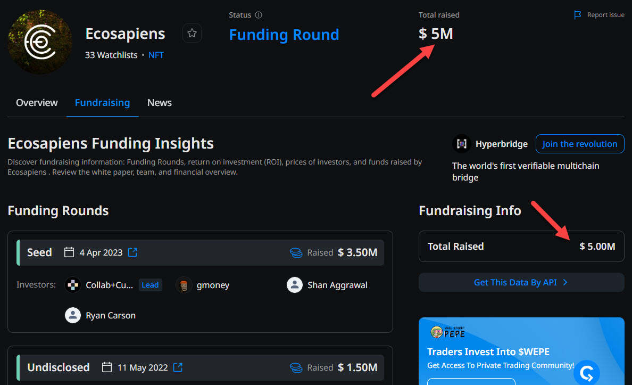Click the header Total raised $ 5M value

436,34
